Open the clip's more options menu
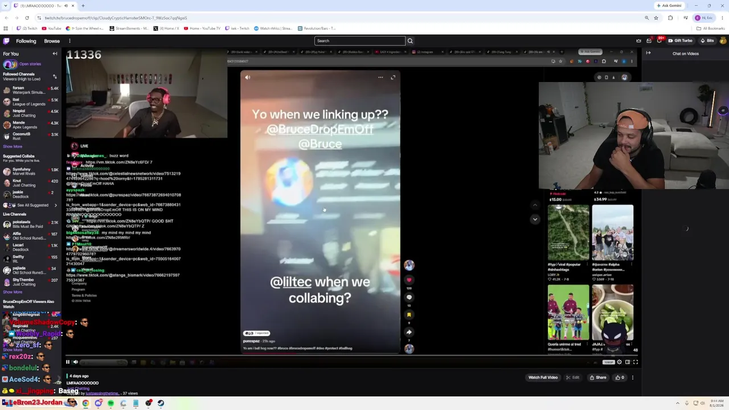The image size is (729, 410). 632,378
